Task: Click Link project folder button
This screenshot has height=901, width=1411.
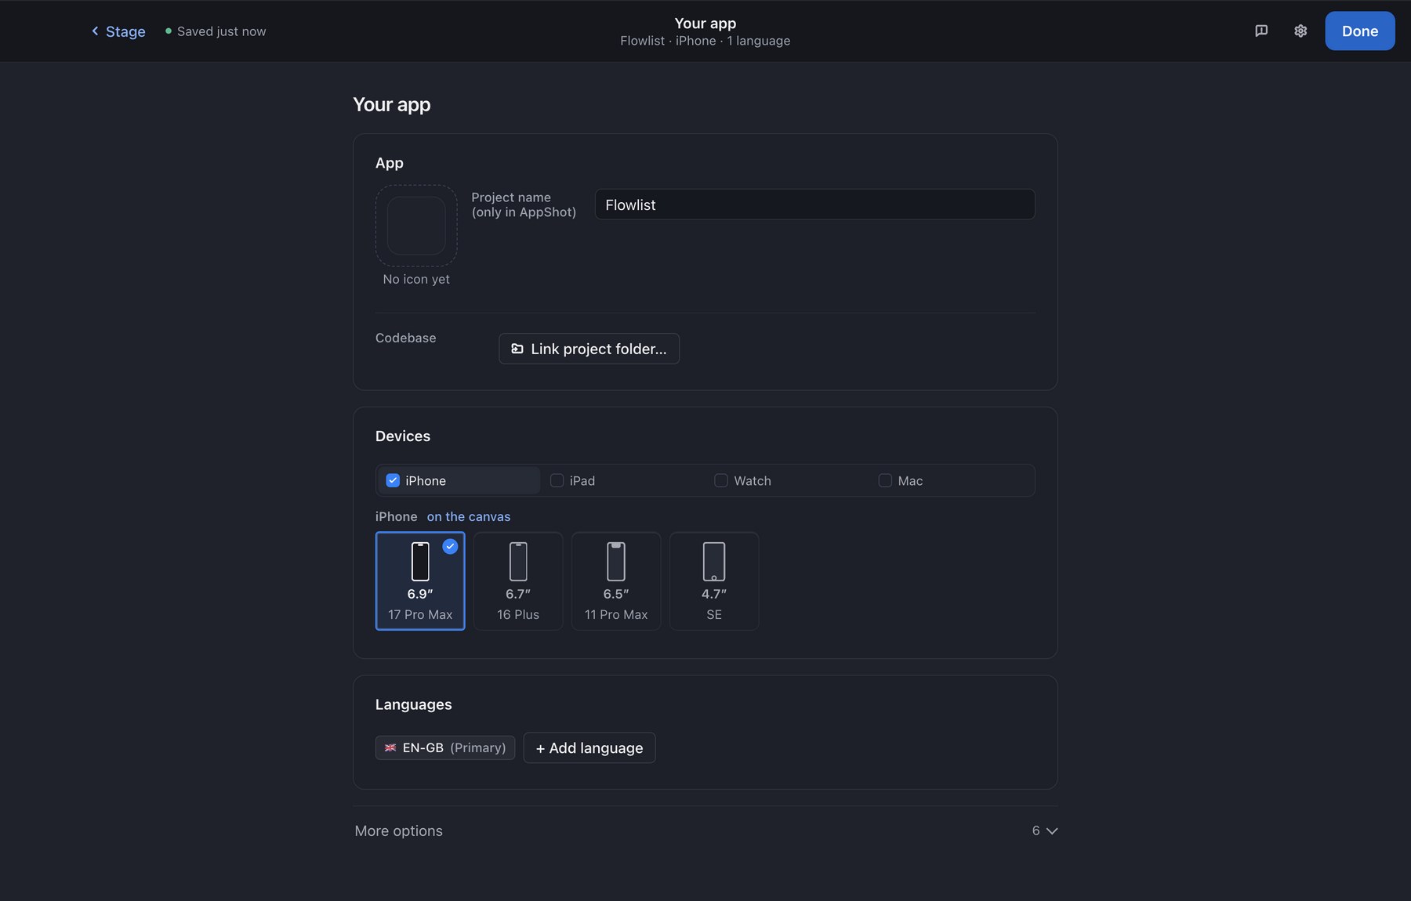Action: (589, 349)
